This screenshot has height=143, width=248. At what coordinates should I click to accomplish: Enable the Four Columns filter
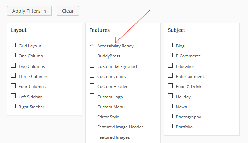pos(14,86)
